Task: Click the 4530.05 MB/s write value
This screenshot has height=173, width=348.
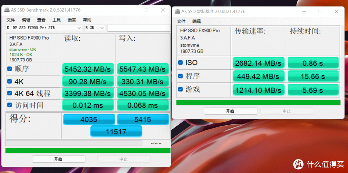Action: (x=143, y=93)
